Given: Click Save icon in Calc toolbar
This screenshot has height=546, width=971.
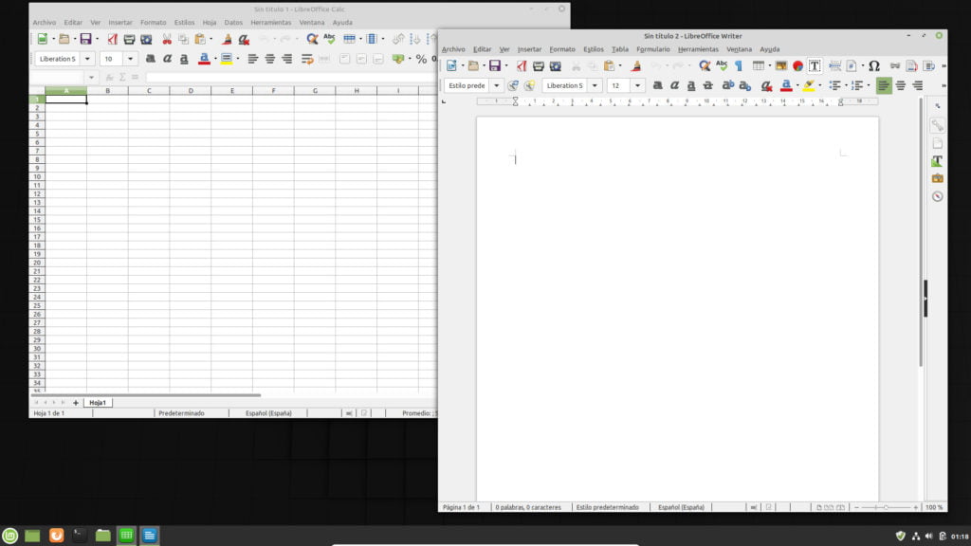Looking at the screenshot, I should pos(86,39).
